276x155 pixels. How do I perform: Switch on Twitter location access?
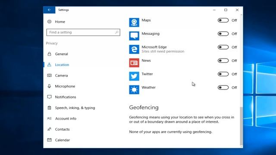223,74
